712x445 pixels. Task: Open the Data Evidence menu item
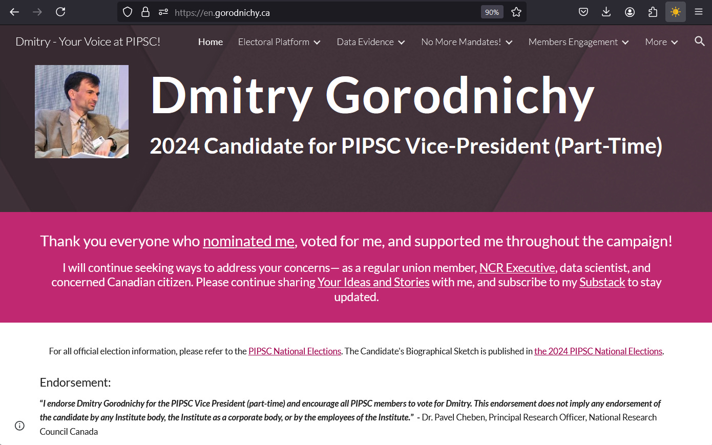pyautogui.click(x=365, y=42)
